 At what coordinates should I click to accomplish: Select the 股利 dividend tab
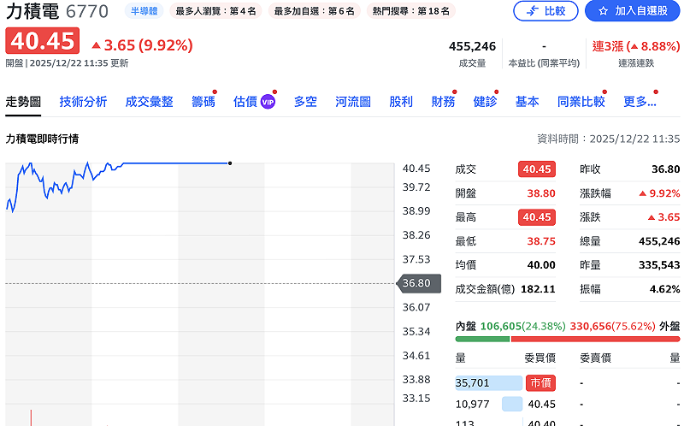pyautogui.click(x=401, y=102)
